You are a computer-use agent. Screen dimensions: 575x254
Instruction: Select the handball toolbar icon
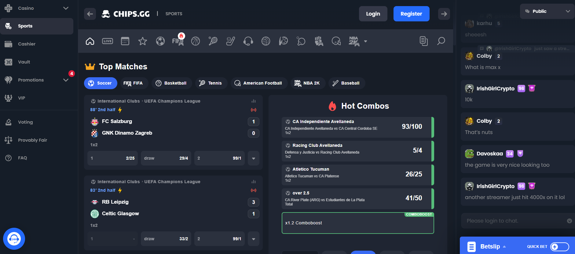[284, 41]
